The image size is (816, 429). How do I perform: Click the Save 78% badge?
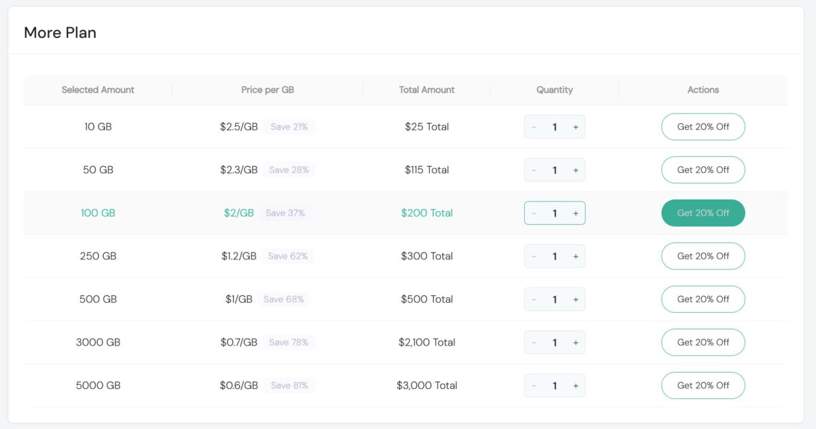288,342
